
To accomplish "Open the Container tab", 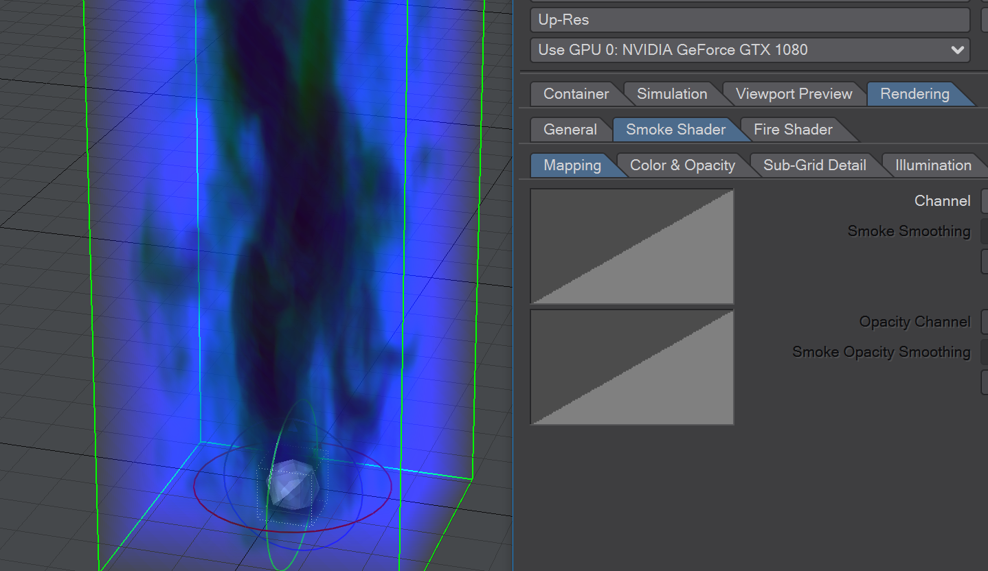I will coord(576,94).
